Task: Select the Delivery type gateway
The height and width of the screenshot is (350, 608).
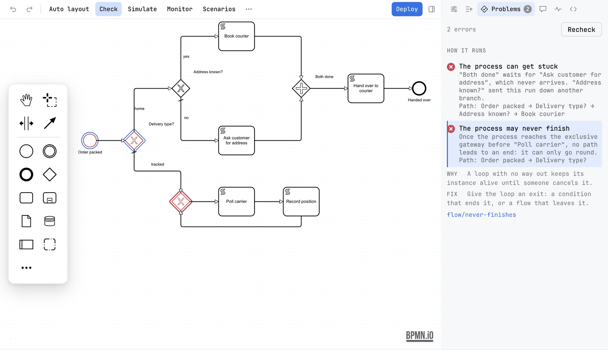Action: [134, 141]
